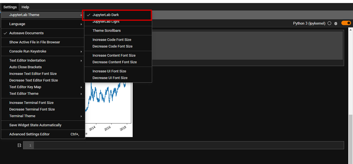The image size is (353, 164).
Task: Choose Increase Terminal Font Size
Action: (43, 103)
